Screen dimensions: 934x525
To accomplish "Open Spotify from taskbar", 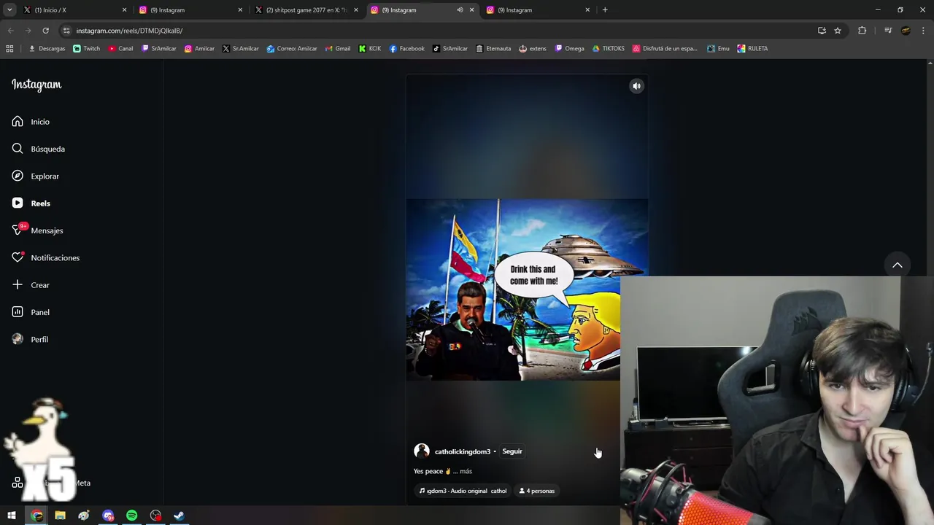I will pyautogui.click(x=131, y=516).
